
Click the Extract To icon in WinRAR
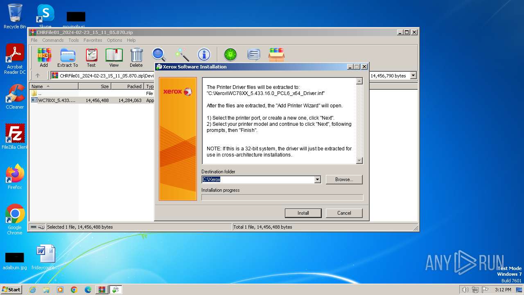[x=68, y=57]
